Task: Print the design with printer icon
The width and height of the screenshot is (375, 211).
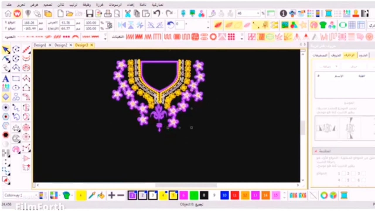Action: 108,13
